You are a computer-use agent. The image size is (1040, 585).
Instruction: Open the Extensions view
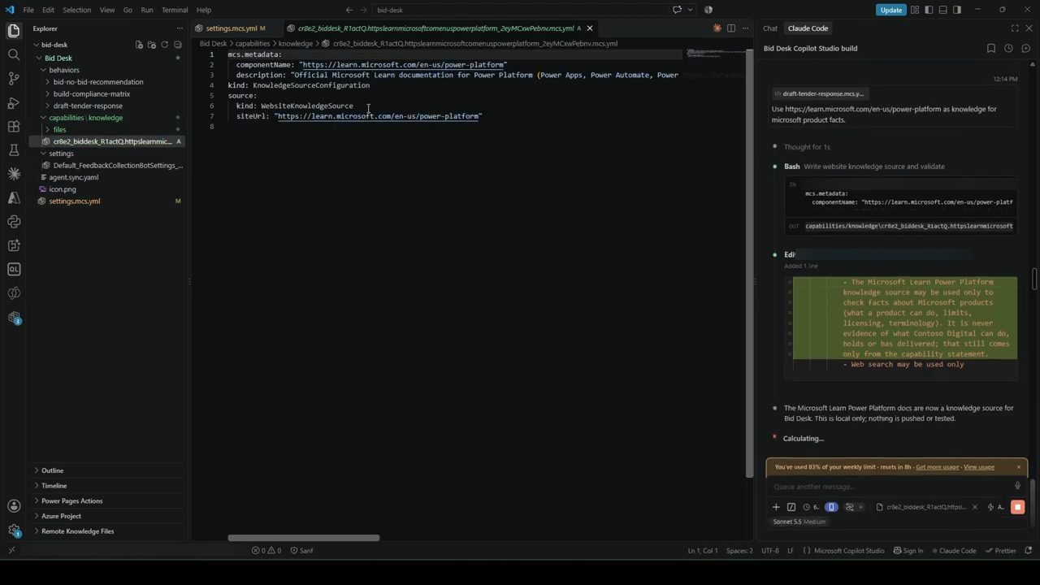click(14, 126)
